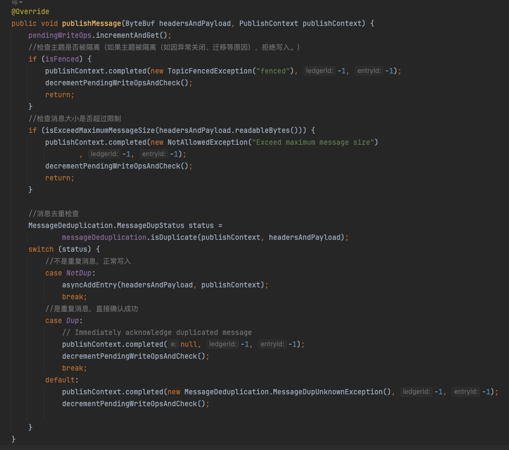Click the comment //检查消息大小是否超过限制

pyautogui.click(x=75, y=119)
